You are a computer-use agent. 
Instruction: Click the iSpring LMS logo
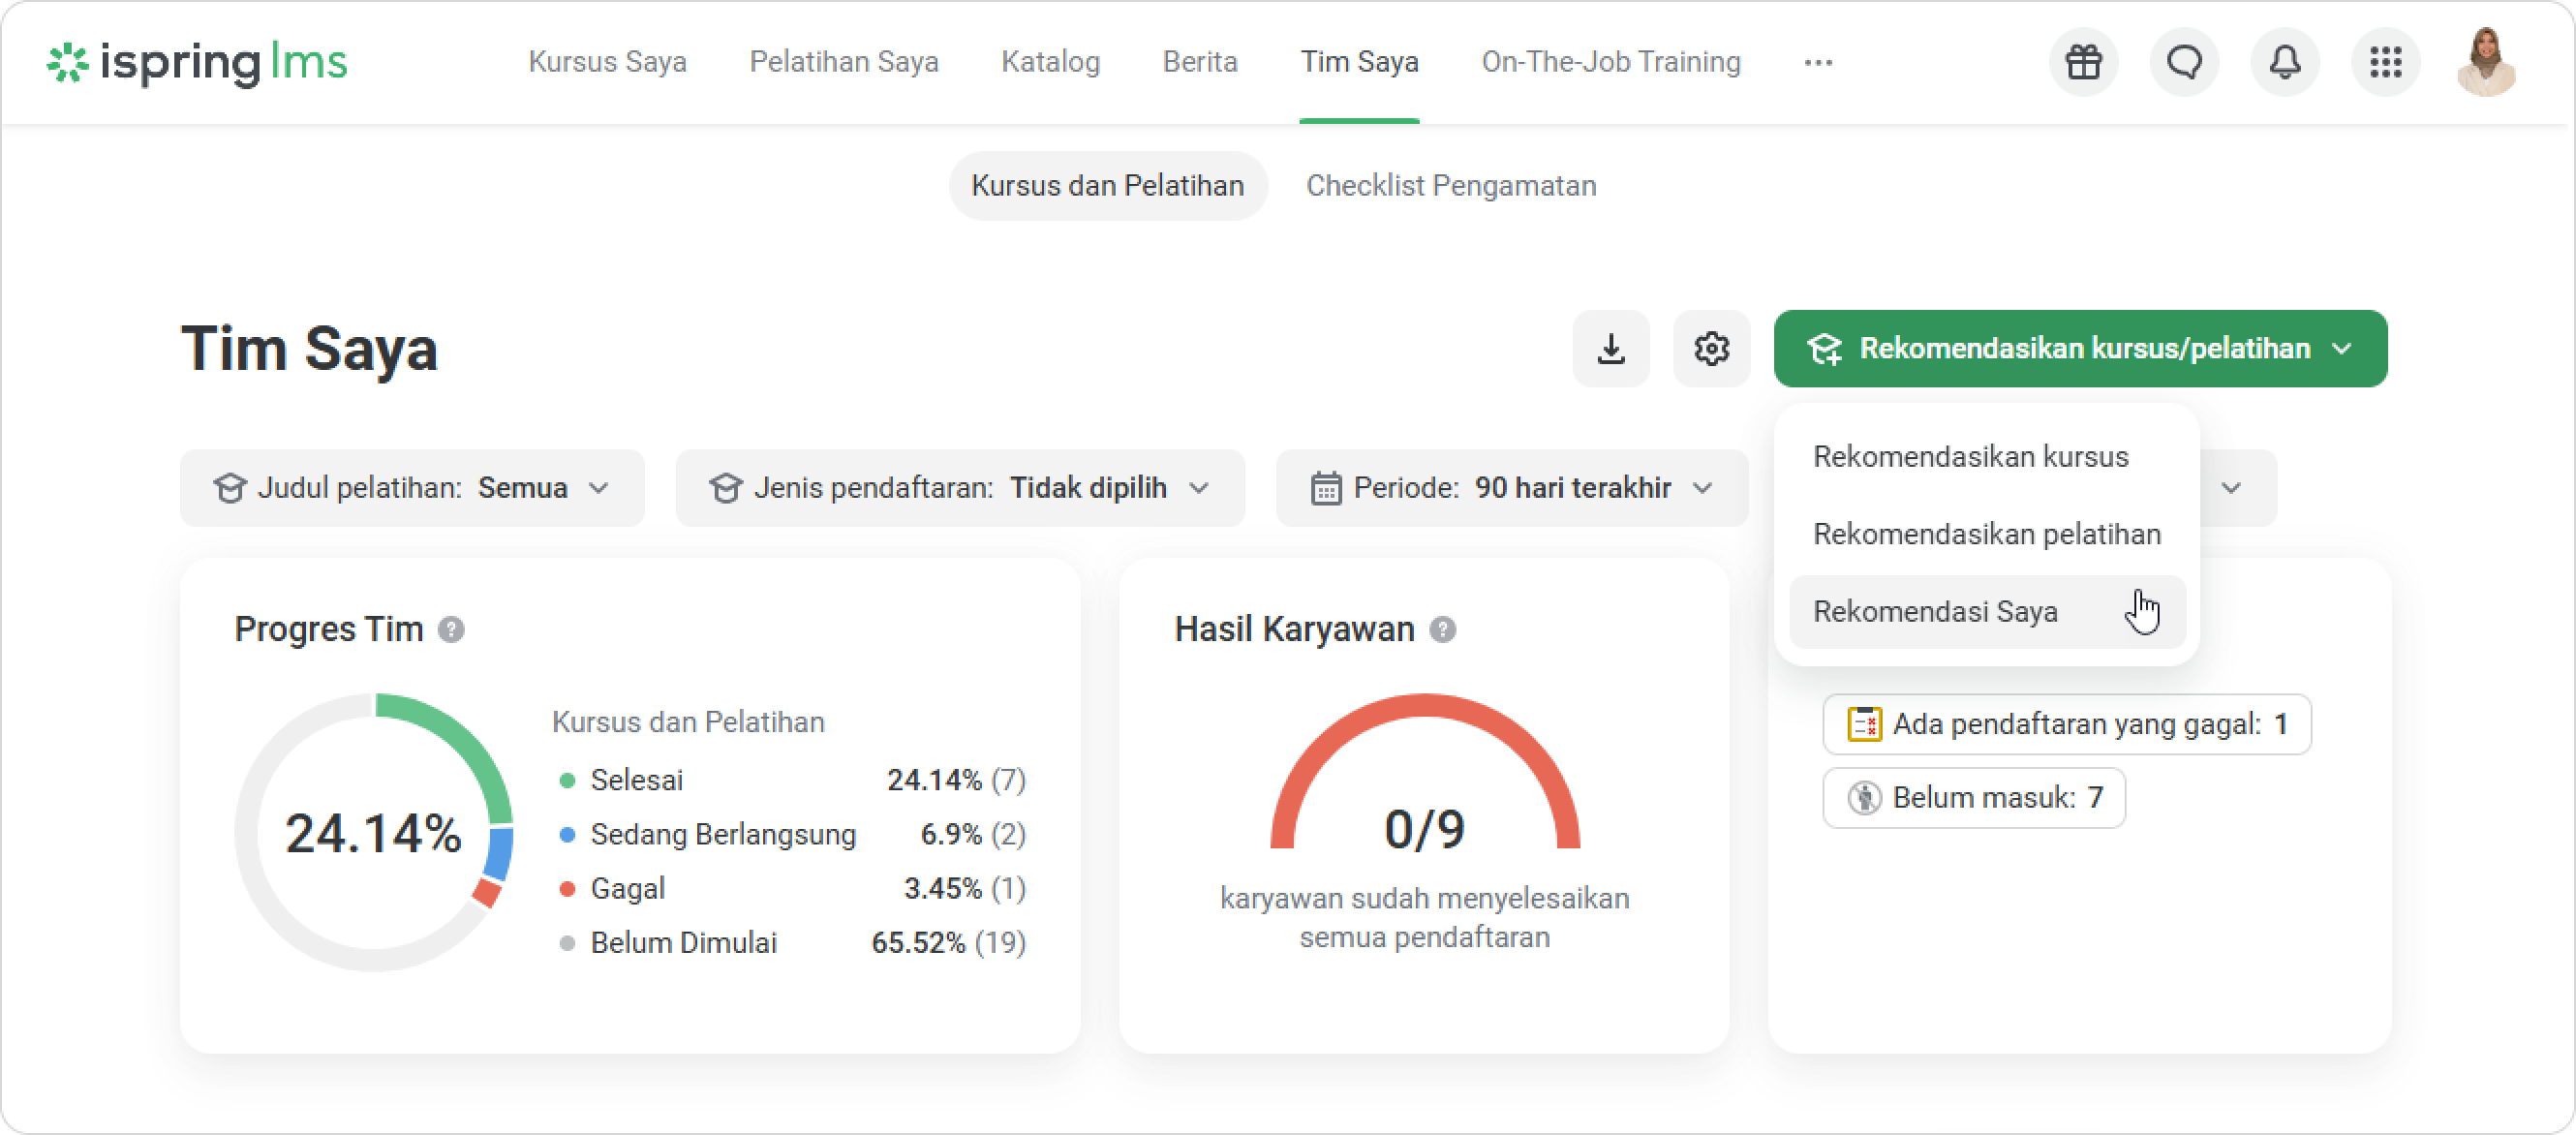[197, 62]
